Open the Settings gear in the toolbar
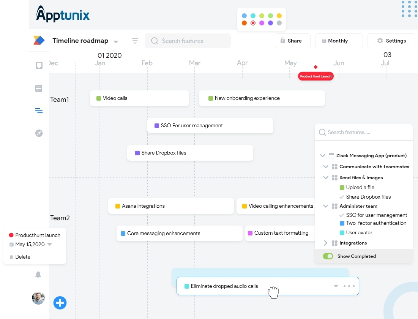 coord(391,41)
